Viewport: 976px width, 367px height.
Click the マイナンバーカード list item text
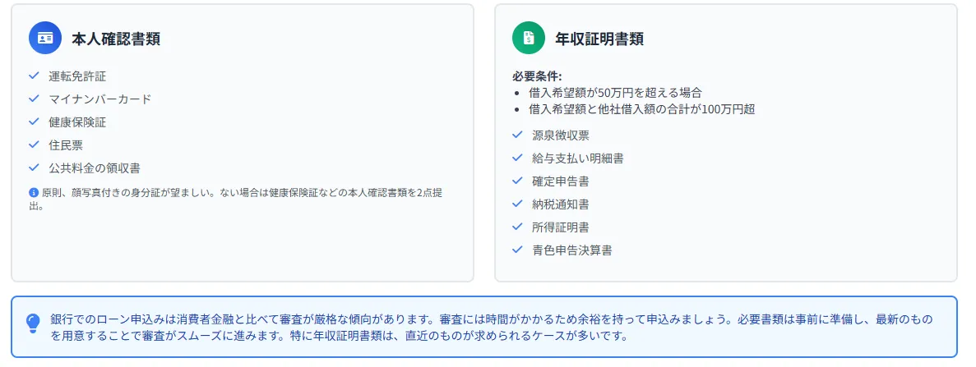99,99
